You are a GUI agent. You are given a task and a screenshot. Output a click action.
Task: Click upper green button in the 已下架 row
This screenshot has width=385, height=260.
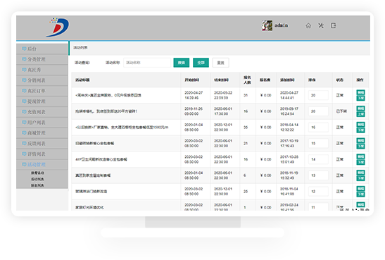[x=360, y=109]
